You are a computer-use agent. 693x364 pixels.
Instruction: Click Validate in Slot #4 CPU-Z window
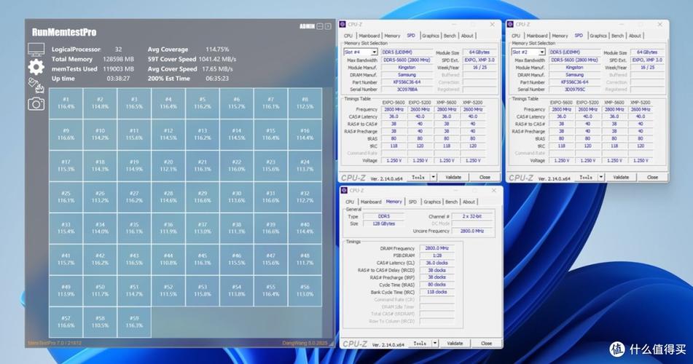coord(453,177)
